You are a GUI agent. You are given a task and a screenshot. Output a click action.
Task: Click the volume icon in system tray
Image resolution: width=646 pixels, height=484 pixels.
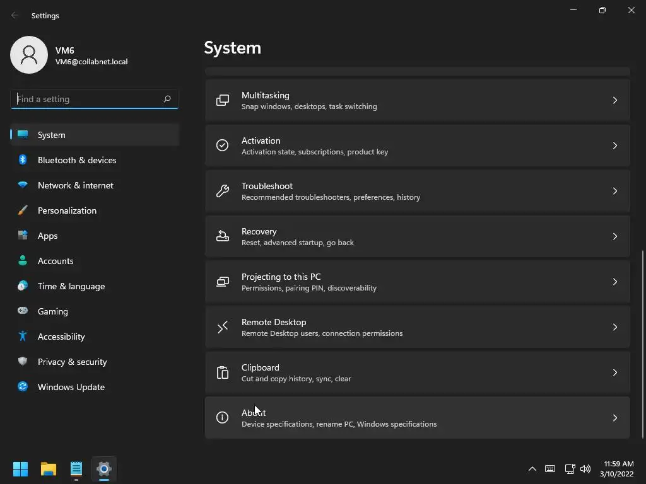585,469
